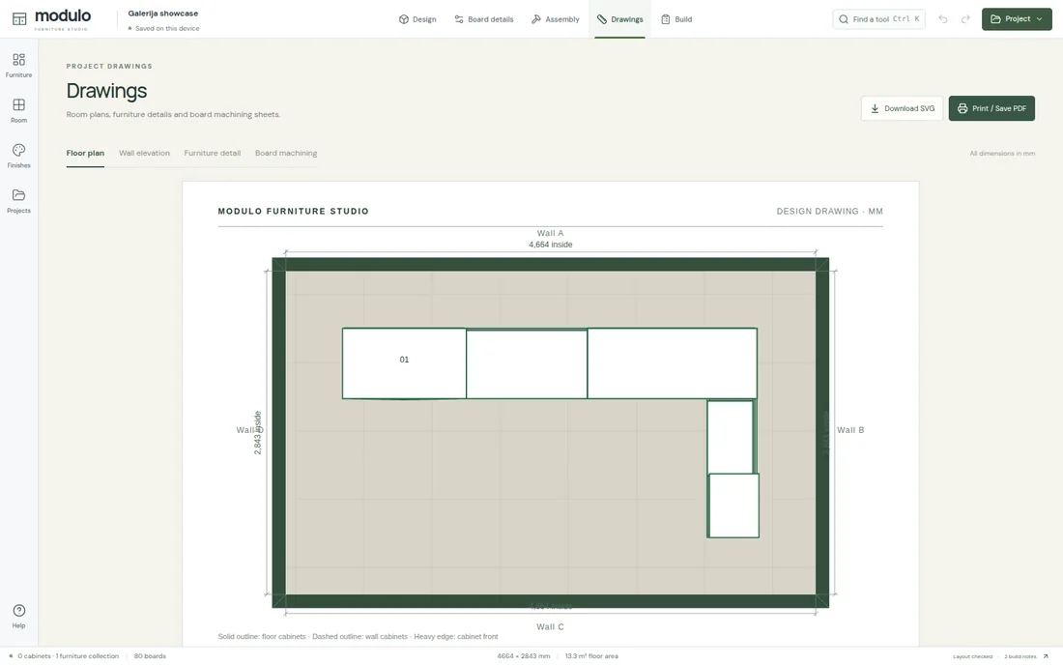Open the build notes arrow icon

pyautogui.click(x=1046, y=656)
